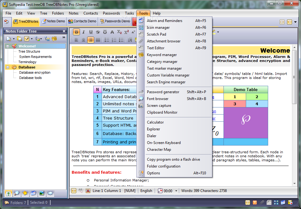This screenshot has width=301, height=209.
Task: Select System Requirements note
Action: [35, 57]
